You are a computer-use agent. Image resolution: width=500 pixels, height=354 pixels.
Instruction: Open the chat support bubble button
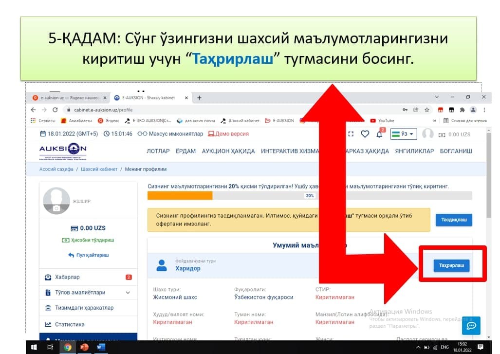[471, 325]
